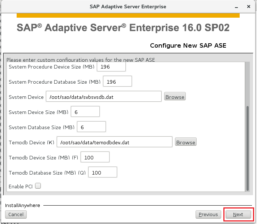This screenshot has width=257, height=224.
Task: Edit the System Device Size field
Action: 85,112
